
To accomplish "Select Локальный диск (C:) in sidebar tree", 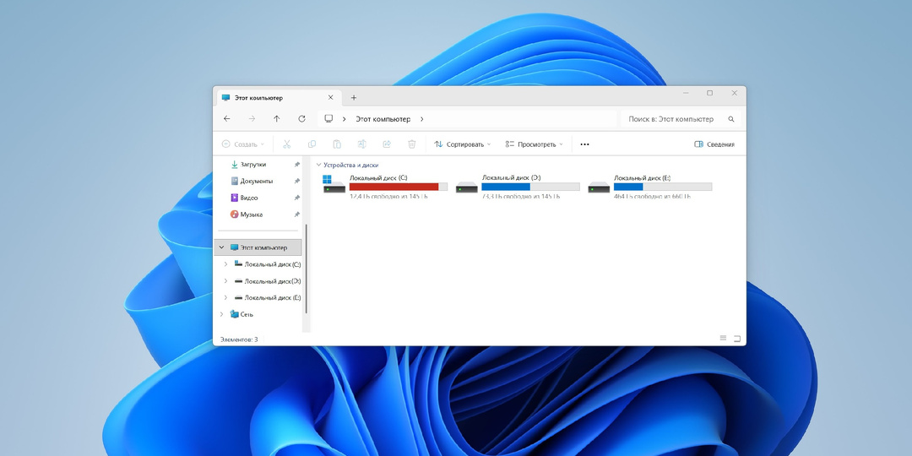I will pos(268,264).
